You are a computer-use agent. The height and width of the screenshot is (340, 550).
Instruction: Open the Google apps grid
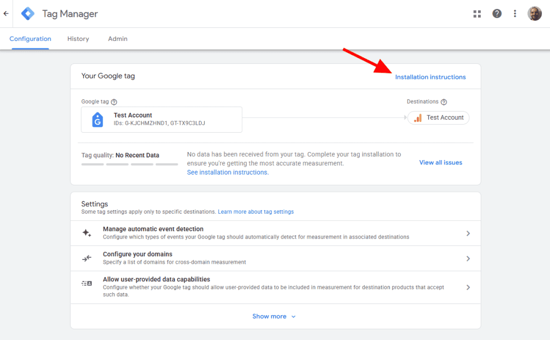click(477, 14)
